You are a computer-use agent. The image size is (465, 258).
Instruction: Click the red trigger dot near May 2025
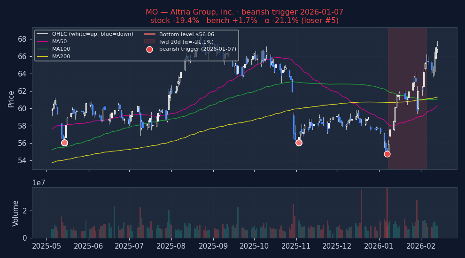(64, 143)
